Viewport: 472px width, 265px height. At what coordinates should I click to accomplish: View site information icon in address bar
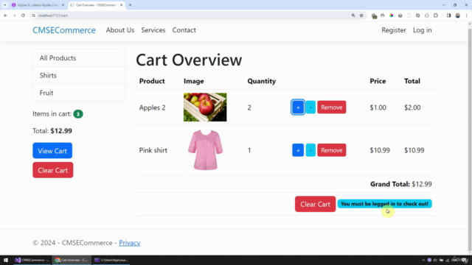point(34,15)
